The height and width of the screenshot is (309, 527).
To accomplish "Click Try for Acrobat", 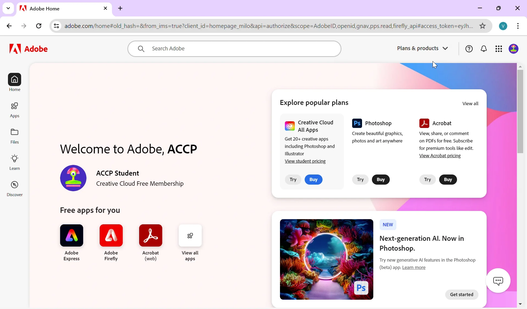I will point(428,180).
